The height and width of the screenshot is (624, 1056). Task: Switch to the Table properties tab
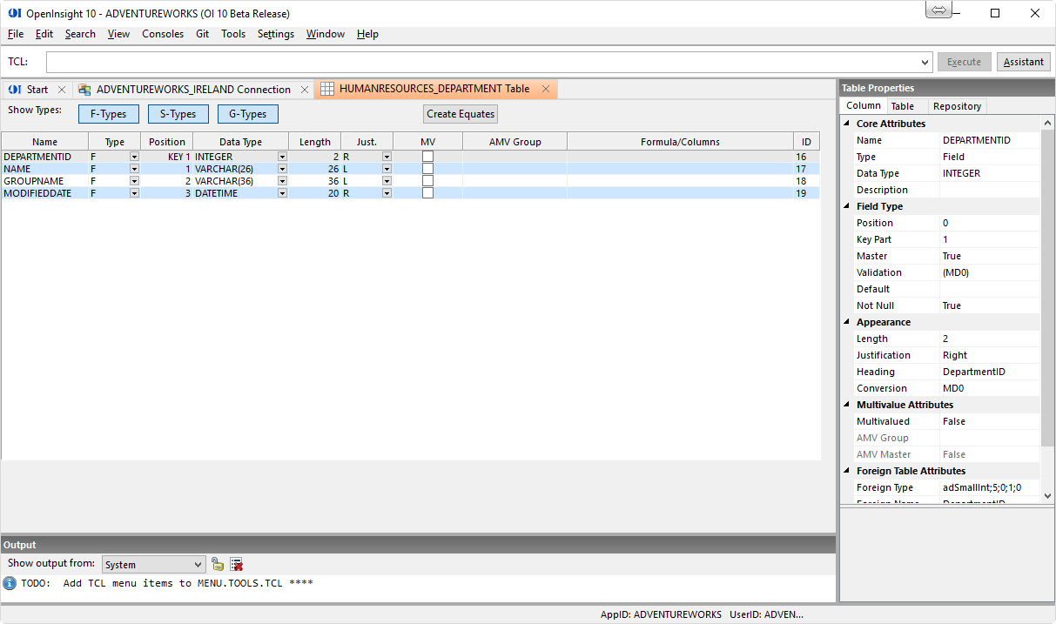click(x=903, y=106)
